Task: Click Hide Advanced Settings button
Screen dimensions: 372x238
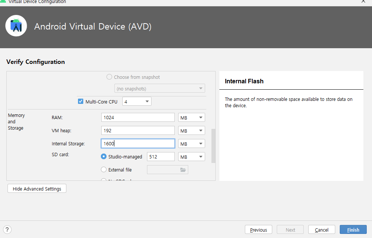Action: pyautogui.click(x=37, y=189)
